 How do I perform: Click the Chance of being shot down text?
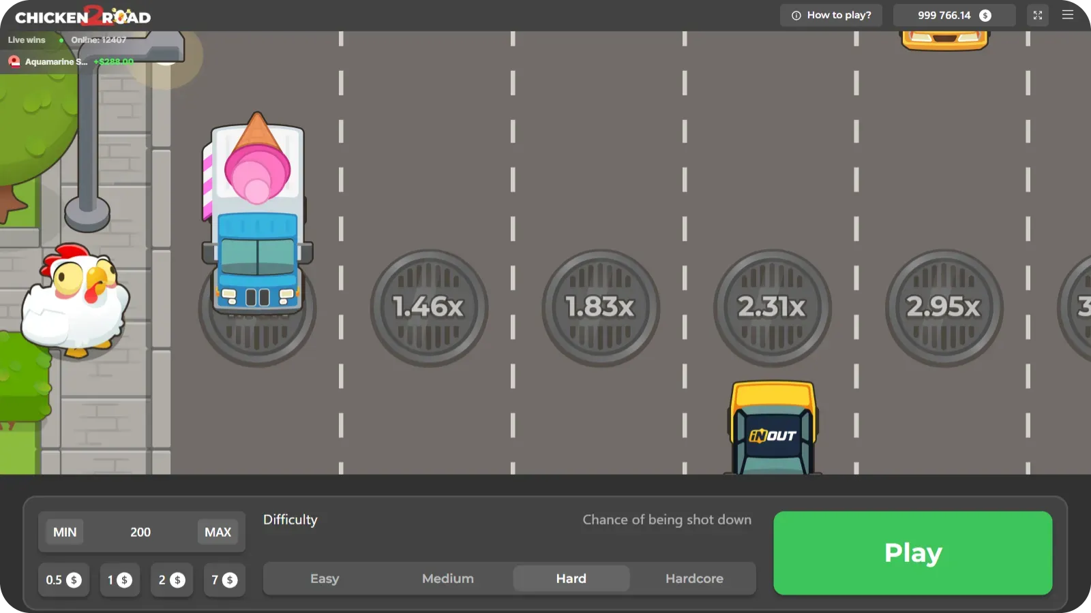[x=667, y=520]
